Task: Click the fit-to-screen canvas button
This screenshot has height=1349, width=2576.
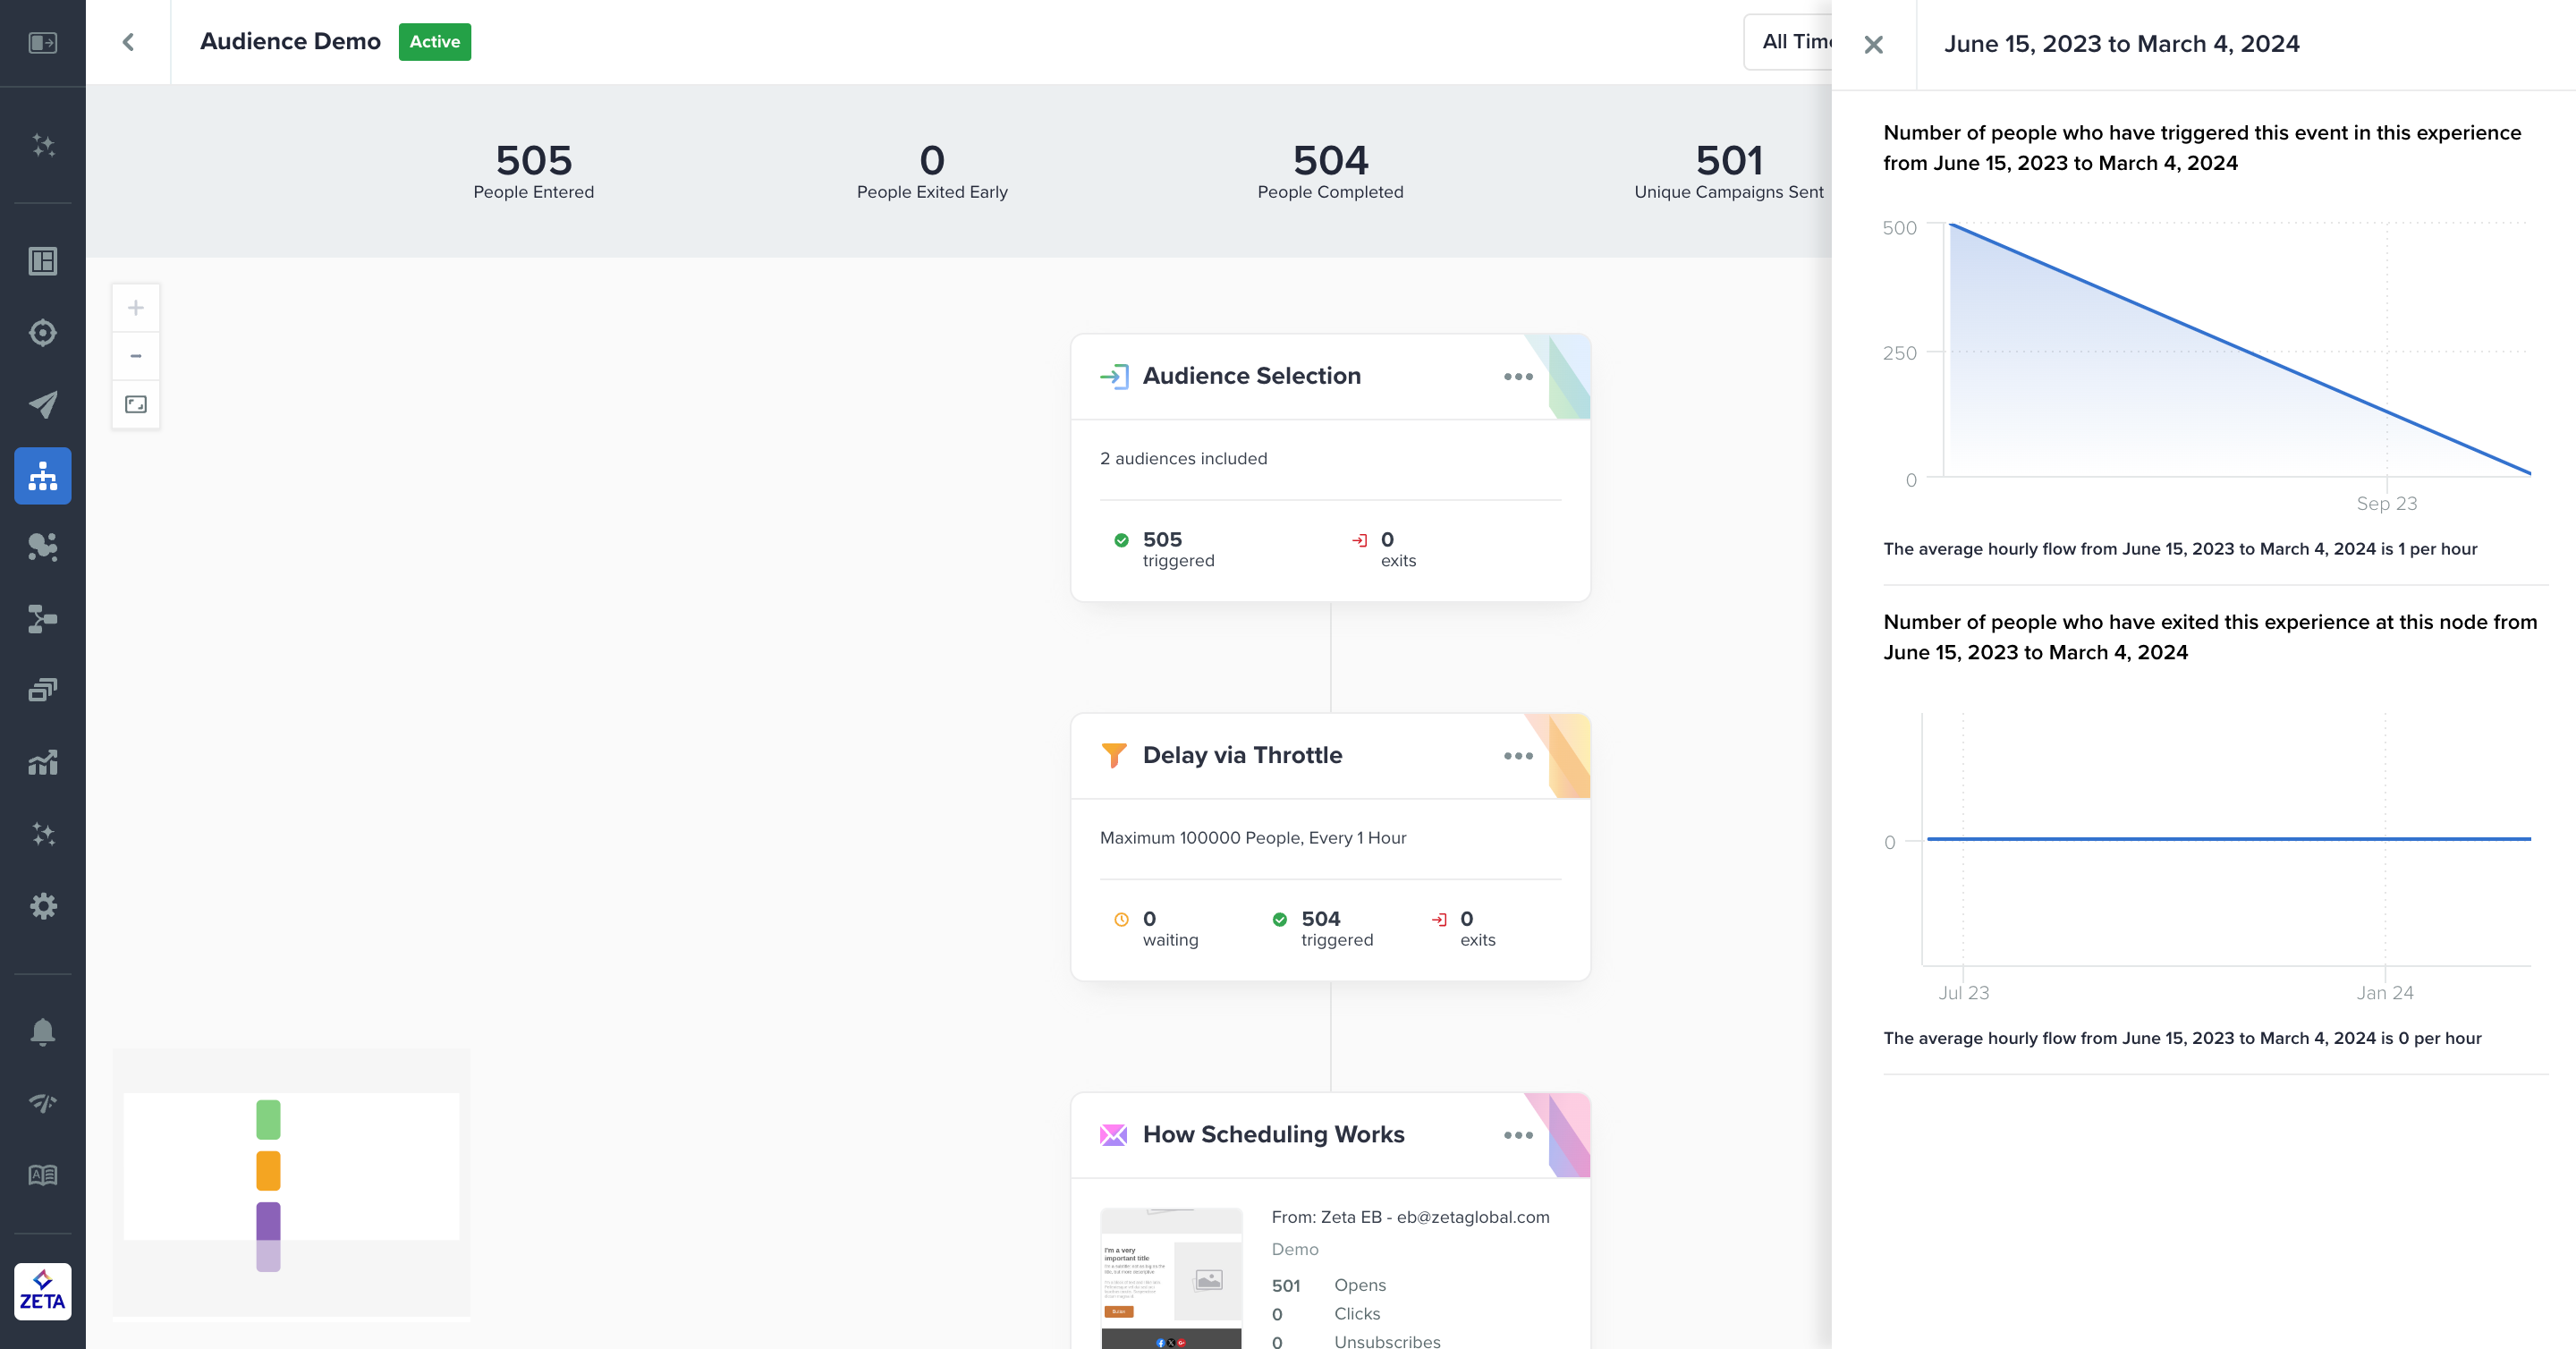Action: click(136, 404)
